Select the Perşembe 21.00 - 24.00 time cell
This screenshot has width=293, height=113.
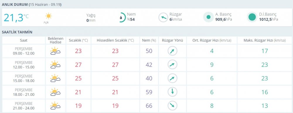tap(24, 106)
